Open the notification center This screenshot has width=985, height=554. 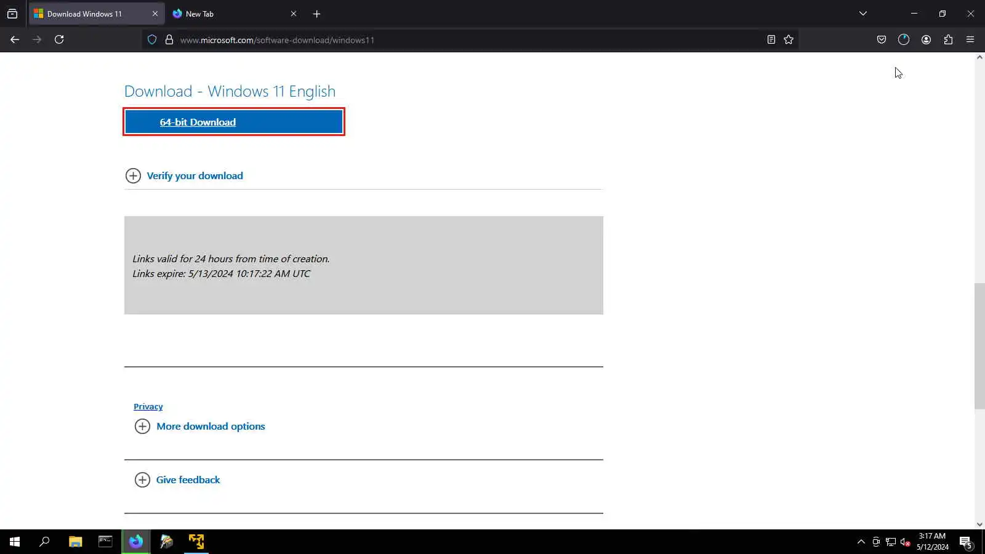[966, 542]
